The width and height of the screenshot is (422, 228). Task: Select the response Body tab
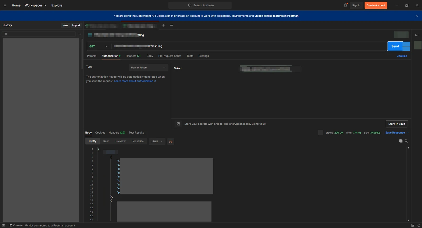(x=88, y=133)
